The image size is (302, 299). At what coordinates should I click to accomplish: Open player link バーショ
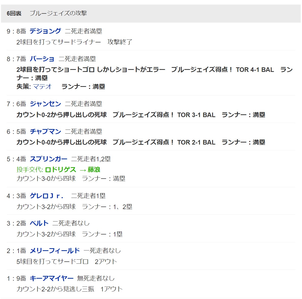pos(42,59)
